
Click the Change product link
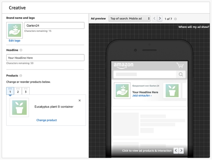click(46, 120)
